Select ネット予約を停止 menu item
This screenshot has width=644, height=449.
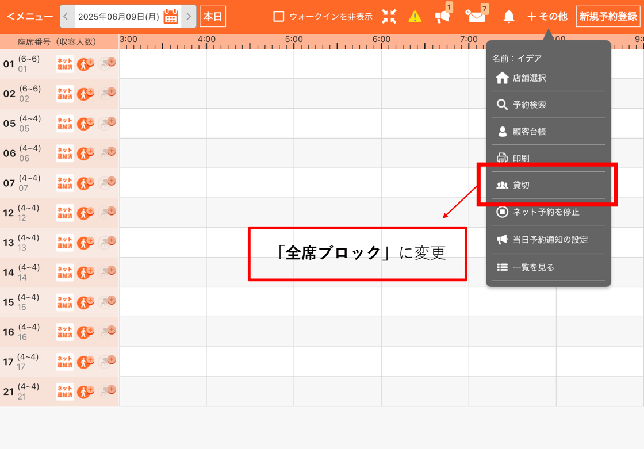(x=549, y=212)
